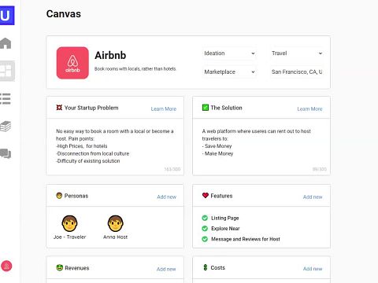
Task: Toggle the Listing Page feature checkmark
Action: coord(205,218)
